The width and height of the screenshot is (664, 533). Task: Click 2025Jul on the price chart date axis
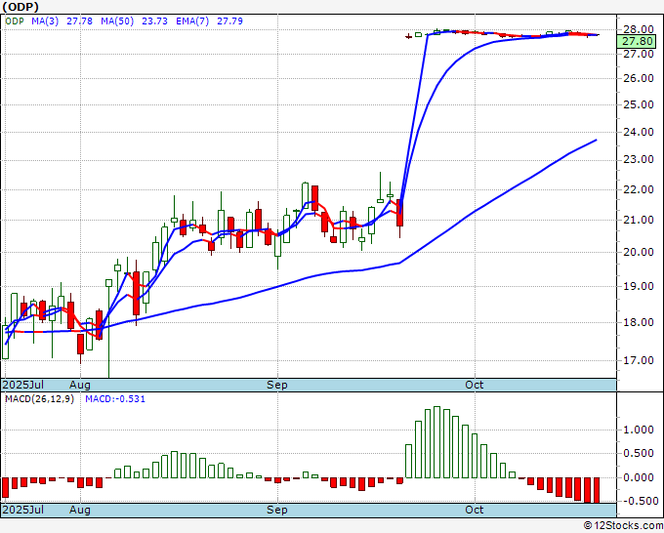(23, 385)
